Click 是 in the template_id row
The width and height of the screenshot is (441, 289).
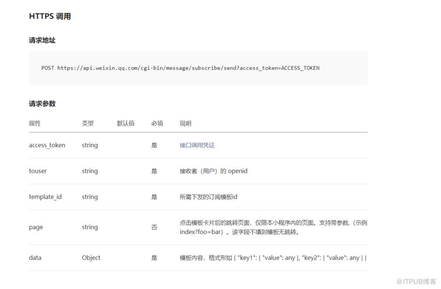154,197
